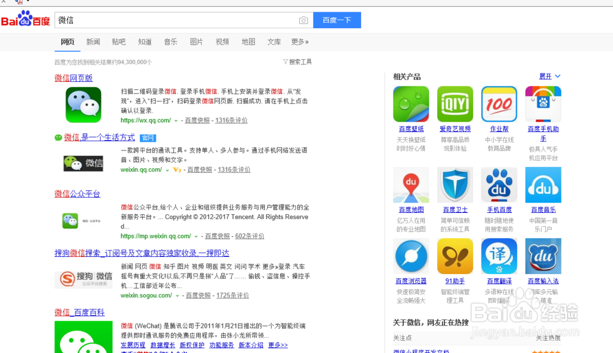613x353 pixels.
Task: Select the 图片 tab
Action: click(x=196, y=42)
